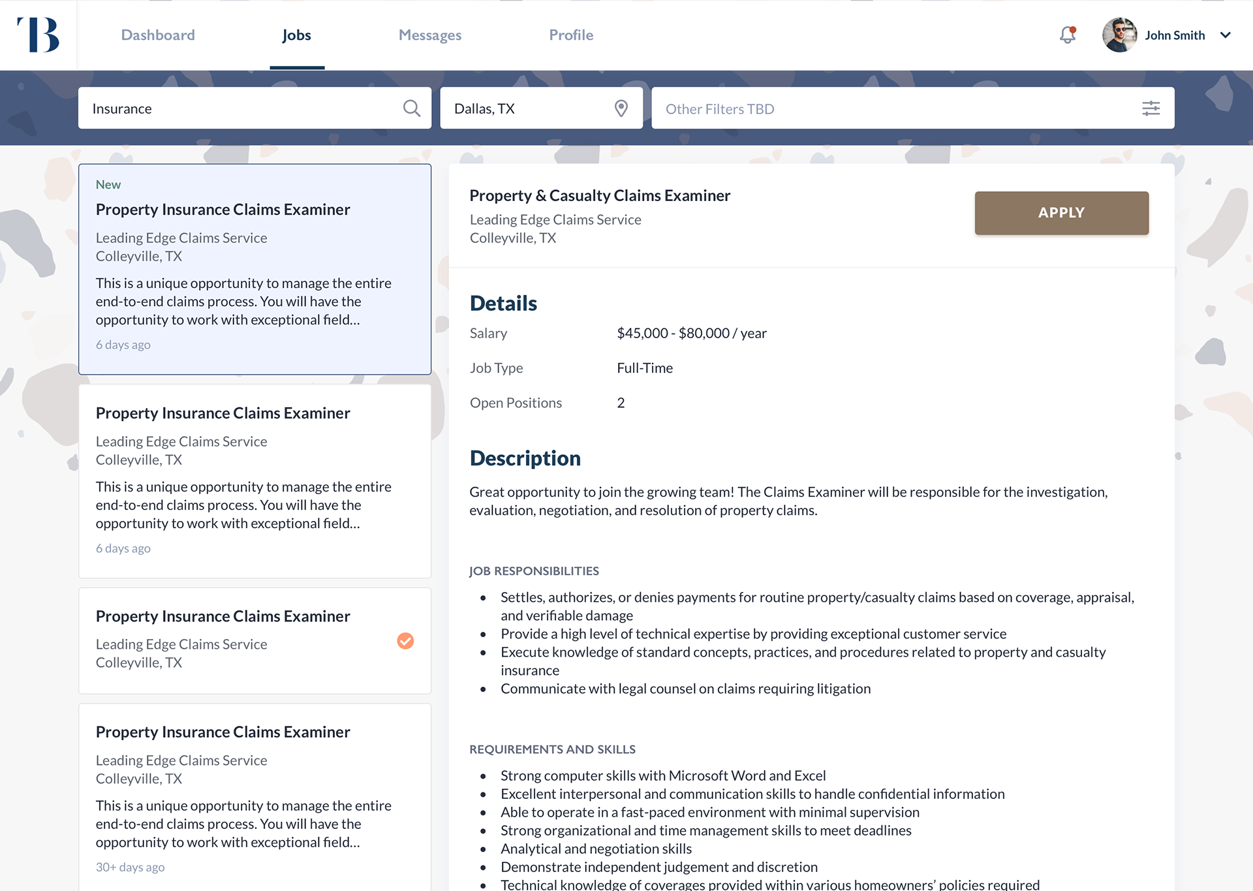1253x891 pixels.
Task: Click the Insurance search field
Action: point(241,108)
